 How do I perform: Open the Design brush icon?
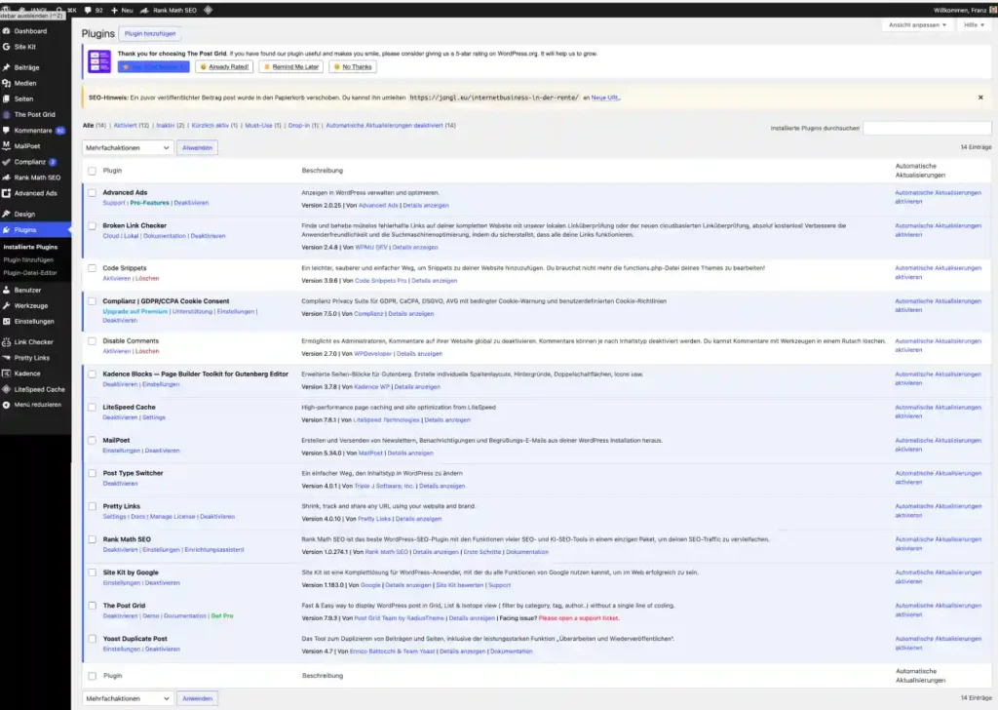coord(7,214)
